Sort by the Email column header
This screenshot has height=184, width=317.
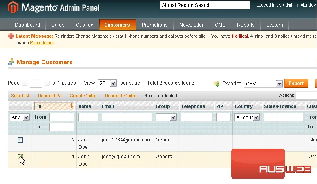tap(108, 106)
